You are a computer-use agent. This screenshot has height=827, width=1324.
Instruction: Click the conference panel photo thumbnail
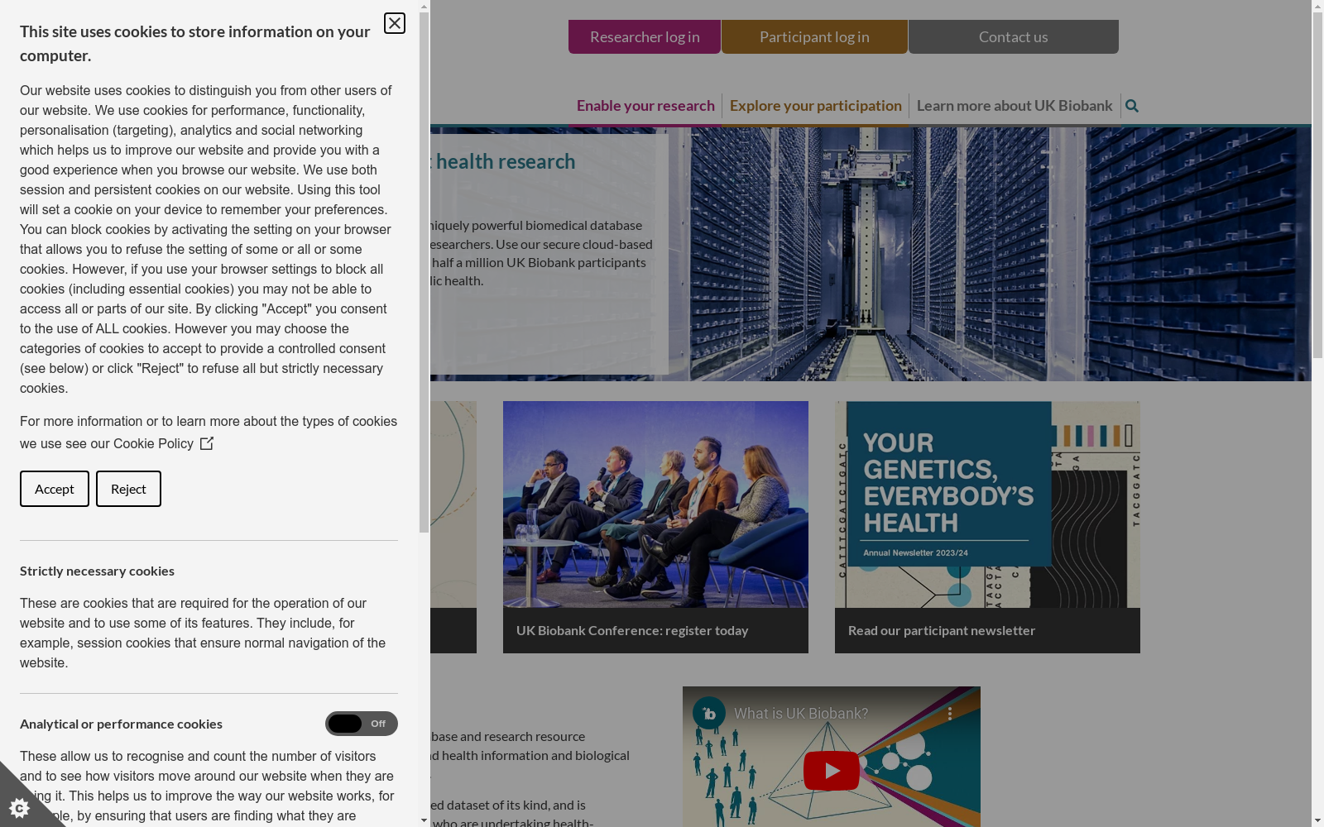[655, 504]
